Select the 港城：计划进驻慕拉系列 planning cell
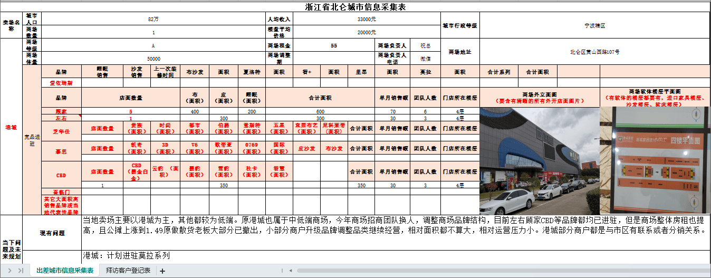The height and width of the screenshot is (278, 711). coord(396,256)
